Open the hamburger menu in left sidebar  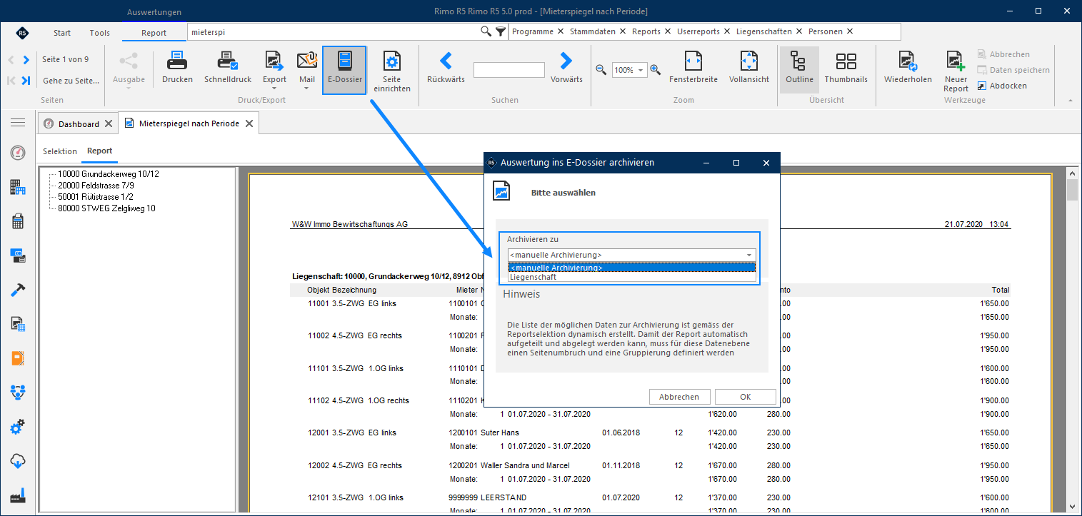(x=18, y=123)
